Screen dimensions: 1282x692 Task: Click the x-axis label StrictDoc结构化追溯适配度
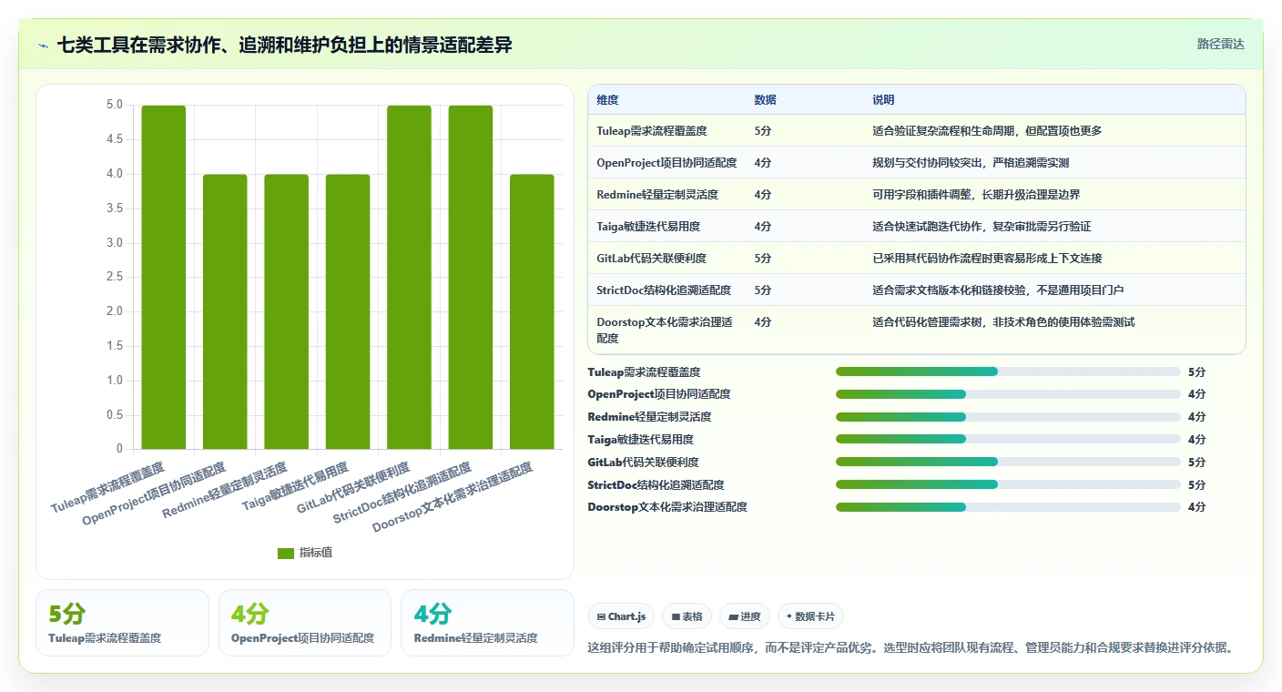click(403, 493)
